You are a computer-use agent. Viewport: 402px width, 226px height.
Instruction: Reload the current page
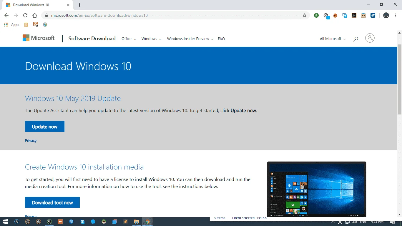[x=25, y=15]
